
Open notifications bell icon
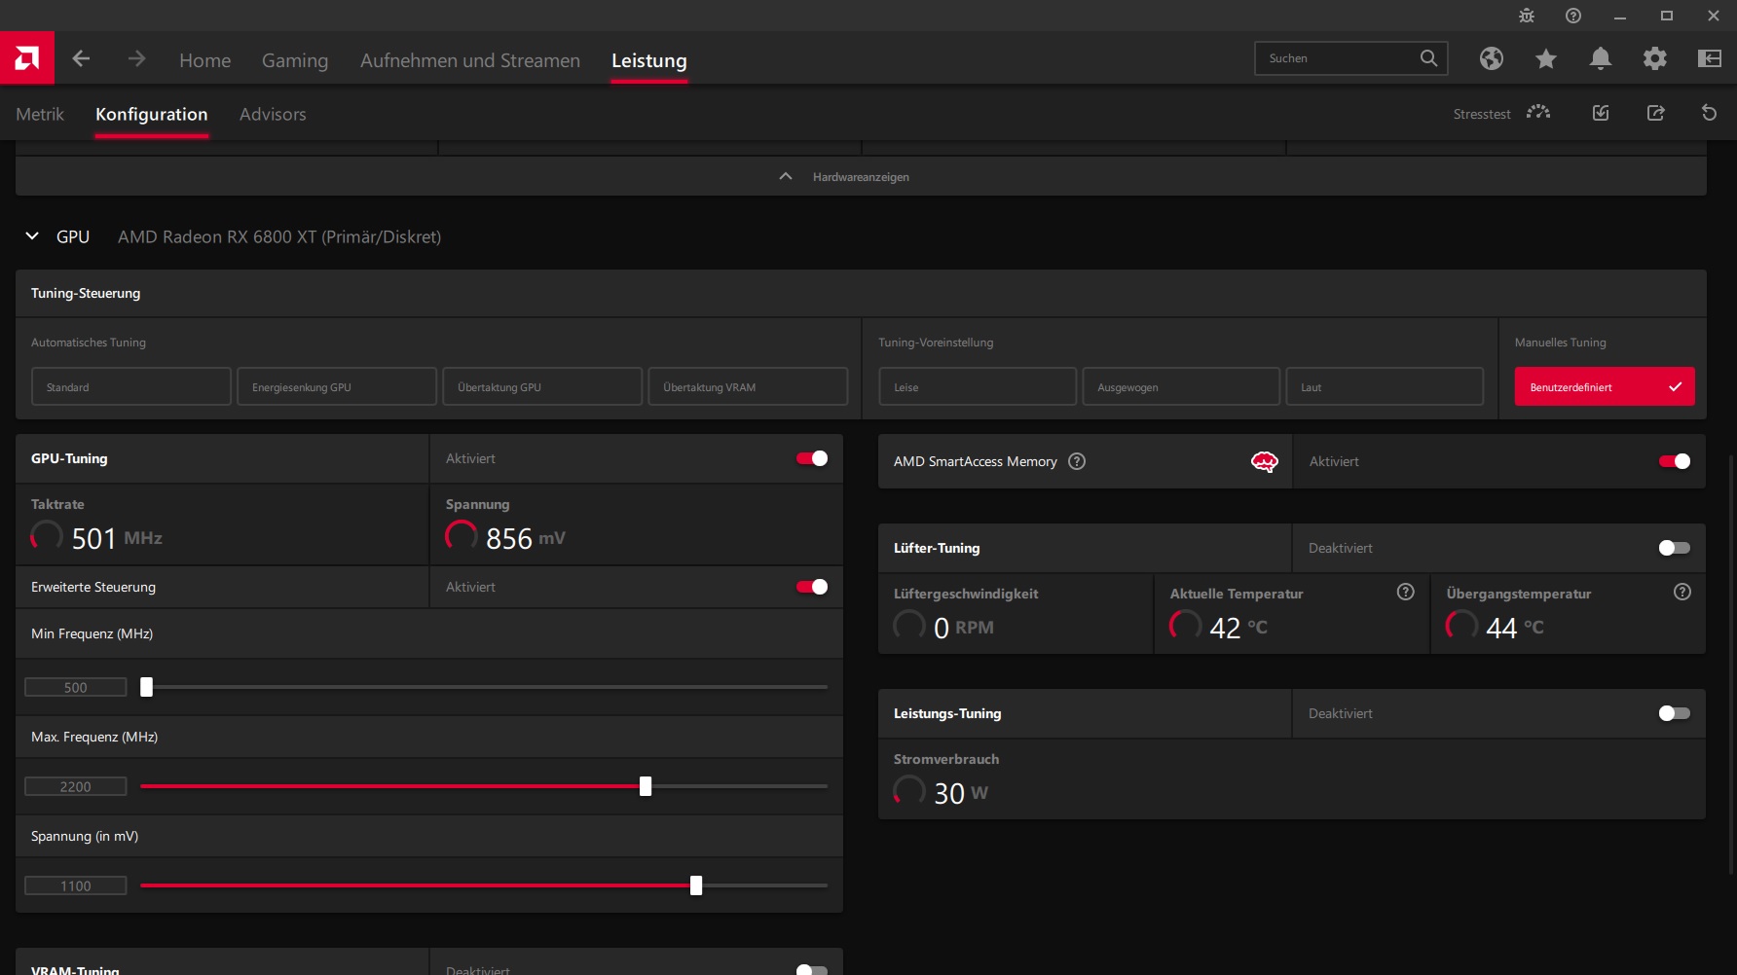pyautogui.click(x=1600, y=58)
